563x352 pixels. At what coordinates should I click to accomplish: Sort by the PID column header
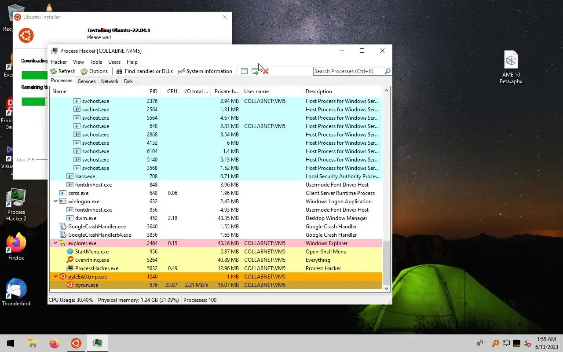coord(149,92)
